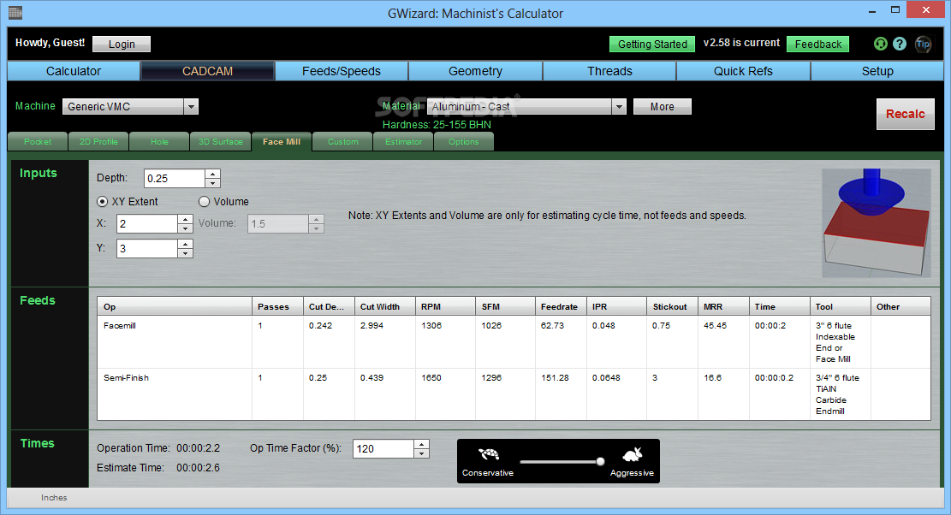The width and height of the screenshot is (951, 515).
Task: Open the Feeds/Speeds tab
Action: pyautogui.click(x=342, y=71)
